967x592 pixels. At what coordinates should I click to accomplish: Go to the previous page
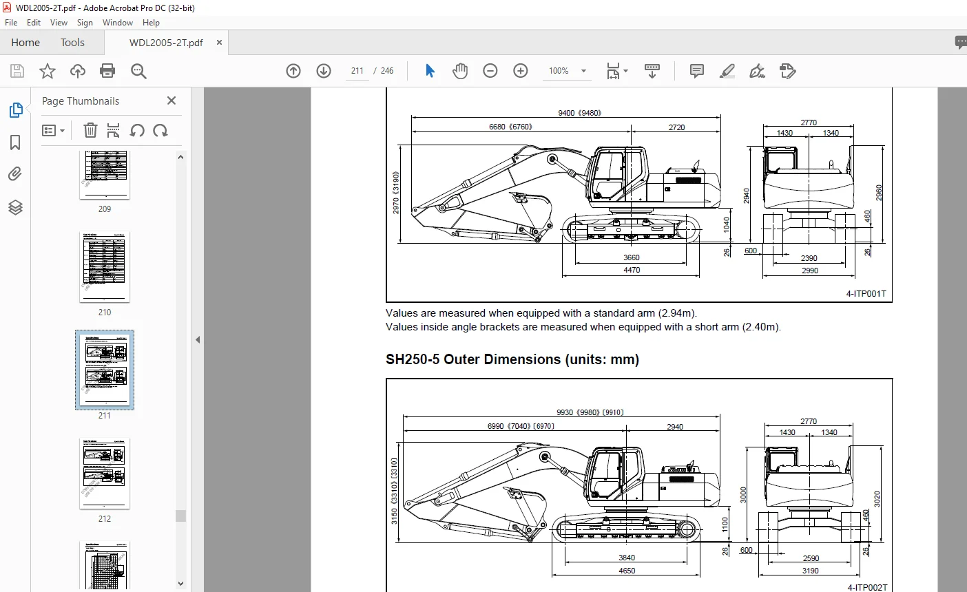tap(293, 71)
